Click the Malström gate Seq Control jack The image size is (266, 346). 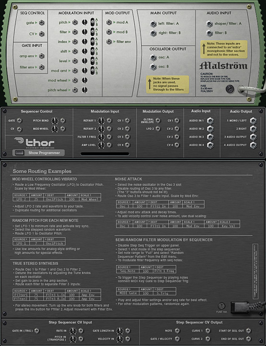click(x=42, y=23)
